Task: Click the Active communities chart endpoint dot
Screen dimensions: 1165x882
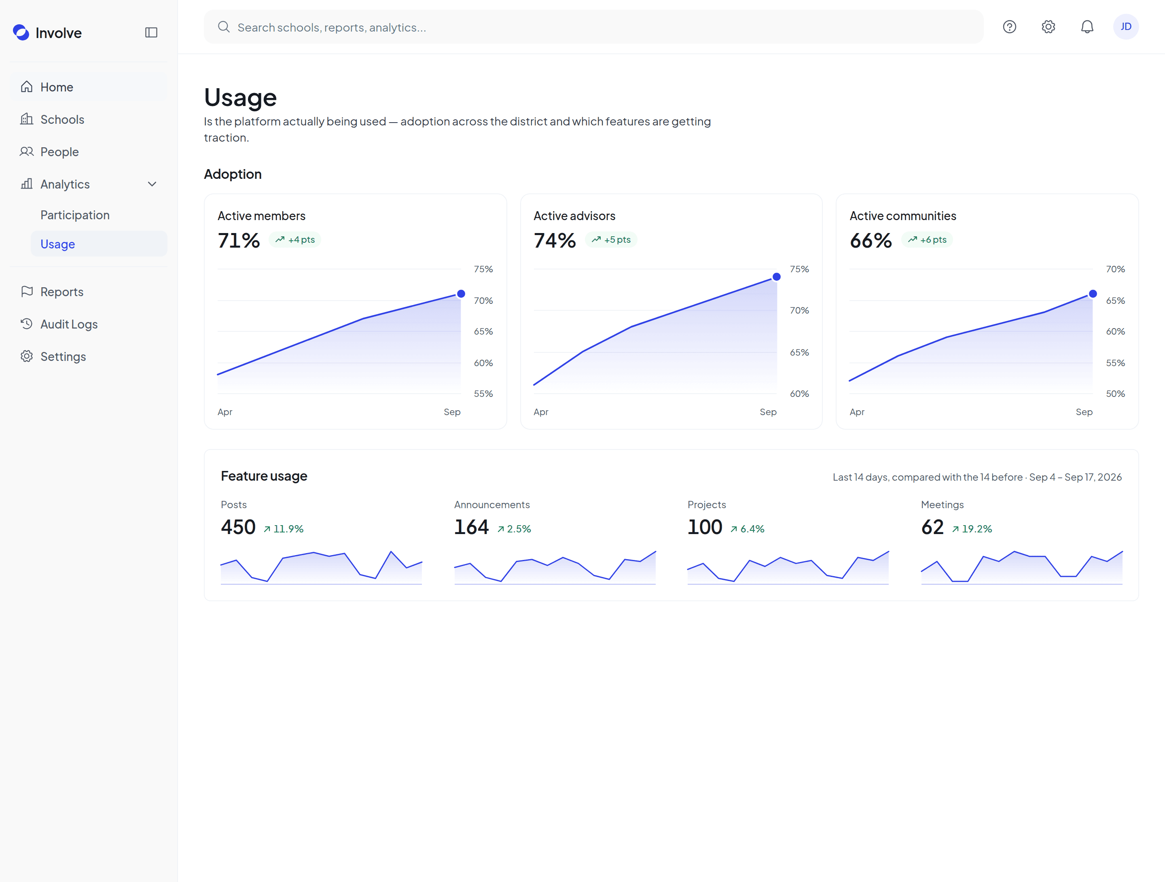Action: tap(1093, 294)
